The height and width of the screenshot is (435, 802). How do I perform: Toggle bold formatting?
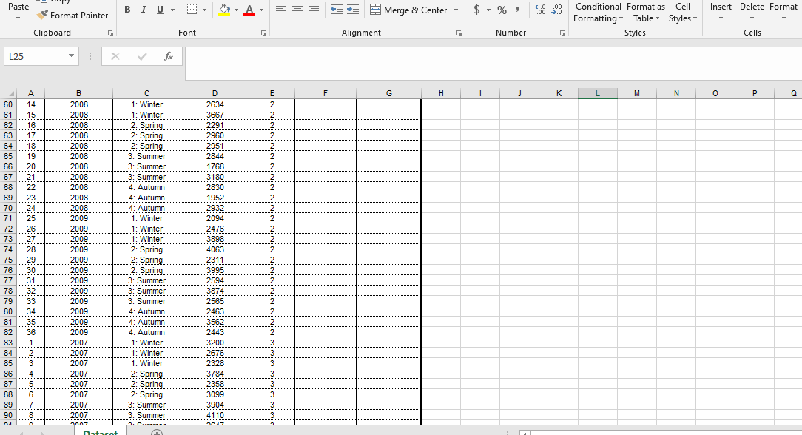[x=127, y=9]
